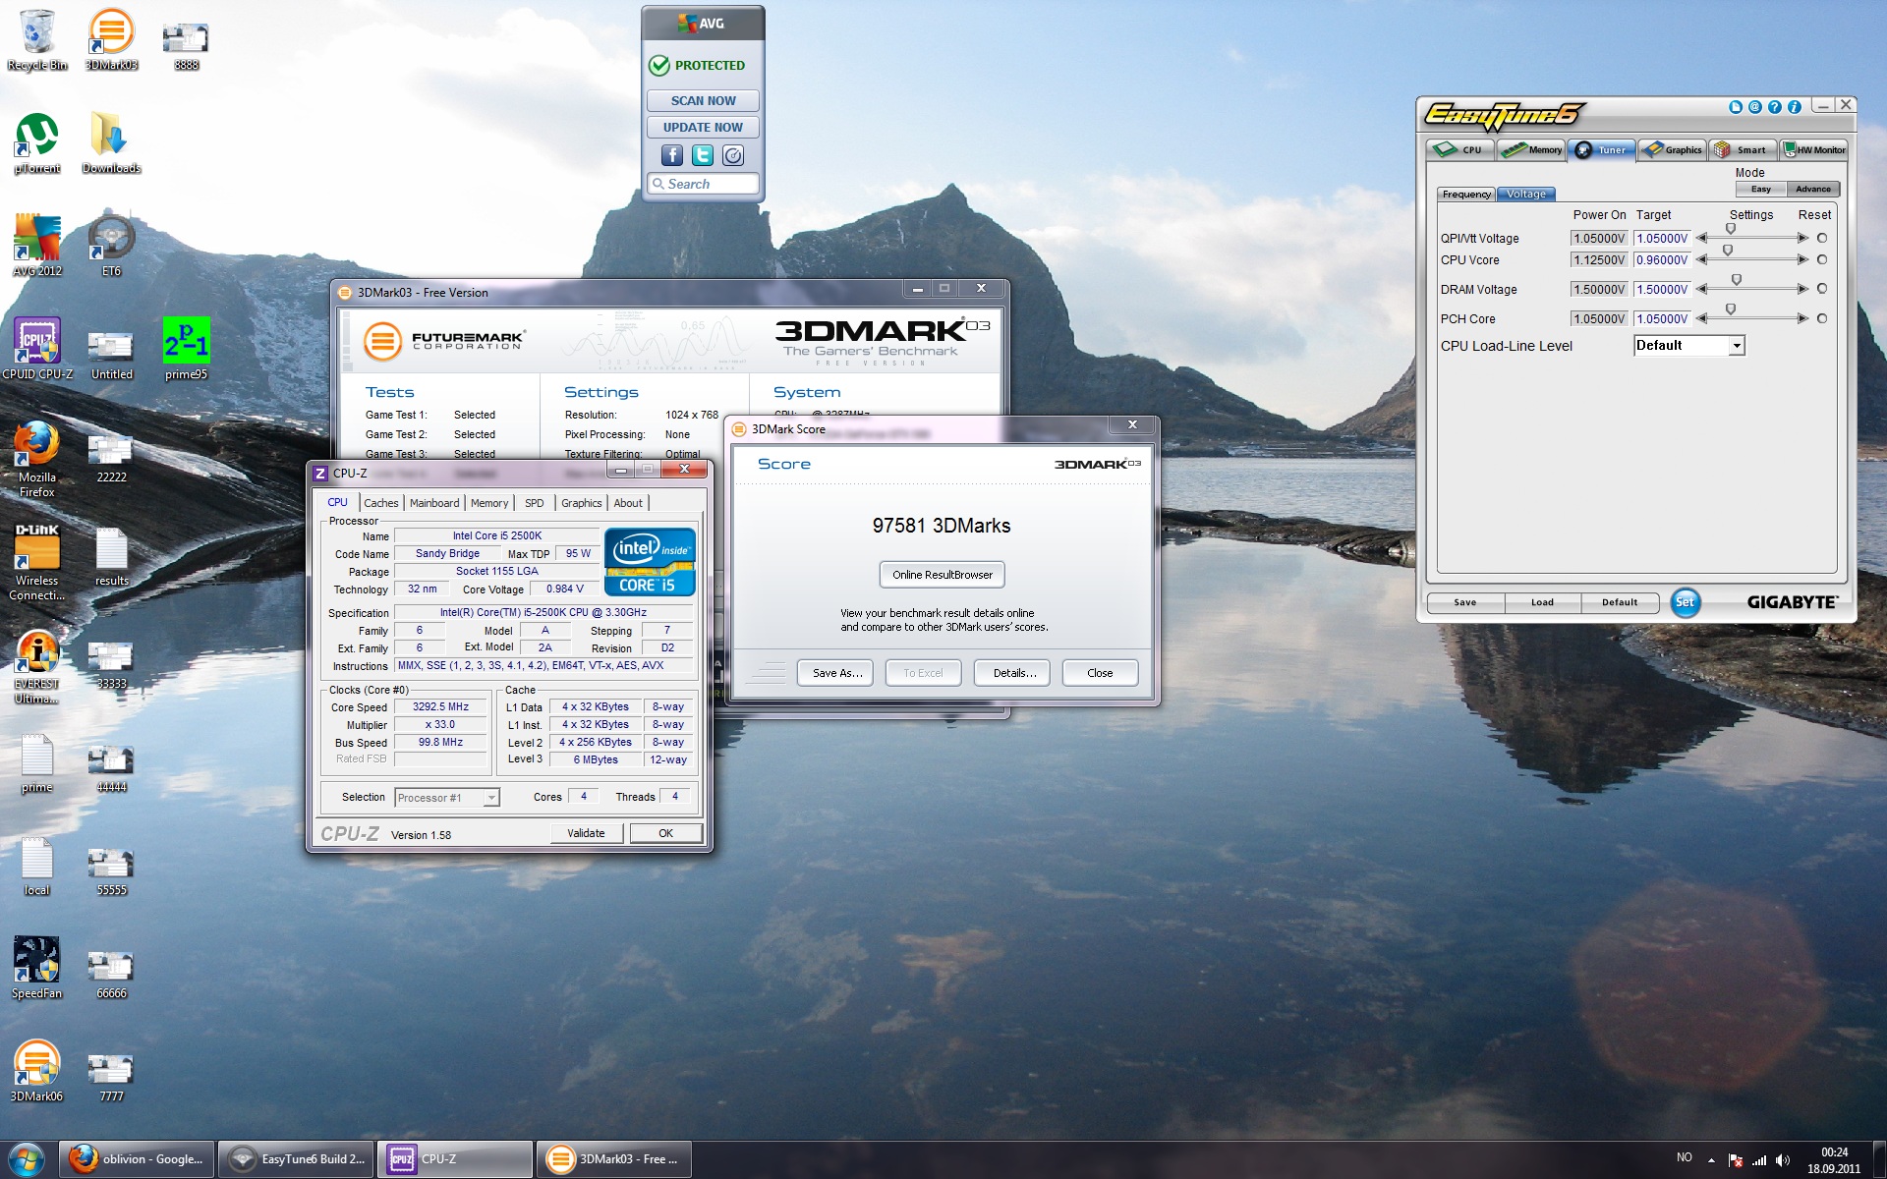Open the HW Monitor tab in EasyTune6
Image resolution: width=1887 pixels, height=1179 pixels.
(x=1815, y=149)
